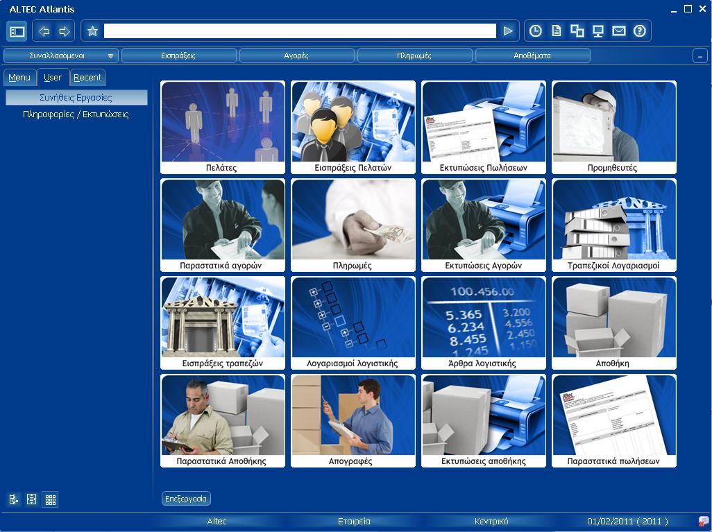Open the Εκτυπώσεις αποθήκης tile

point(484,421)
